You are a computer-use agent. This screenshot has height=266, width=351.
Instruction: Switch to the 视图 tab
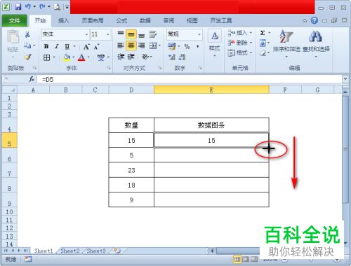(x=192, y=21)
